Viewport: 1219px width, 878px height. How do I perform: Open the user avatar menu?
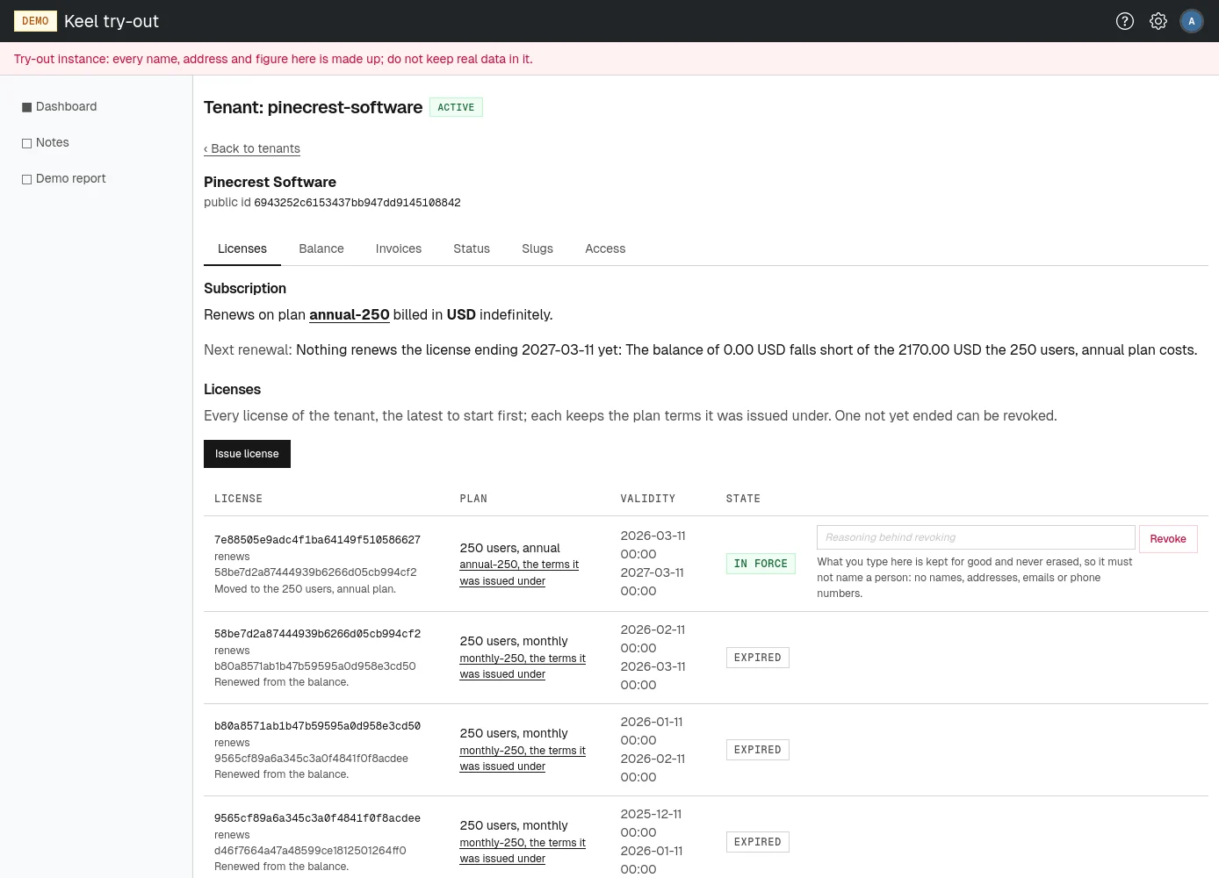pos(1192,21)
